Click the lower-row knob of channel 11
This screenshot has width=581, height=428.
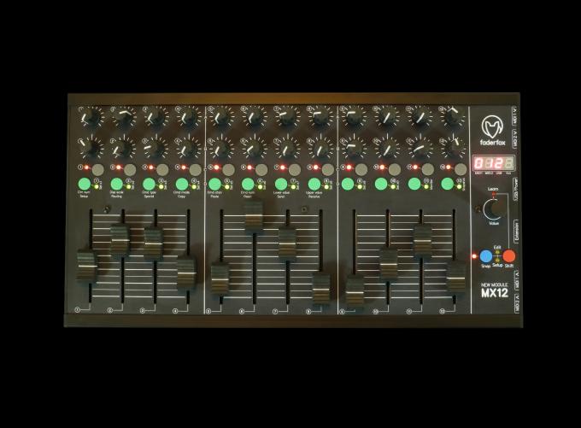point(420,149)
